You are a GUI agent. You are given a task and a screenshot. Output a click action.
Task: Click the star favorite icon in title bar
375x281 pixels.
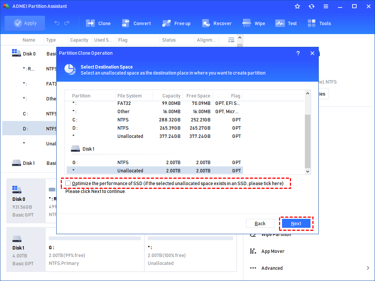297,6
